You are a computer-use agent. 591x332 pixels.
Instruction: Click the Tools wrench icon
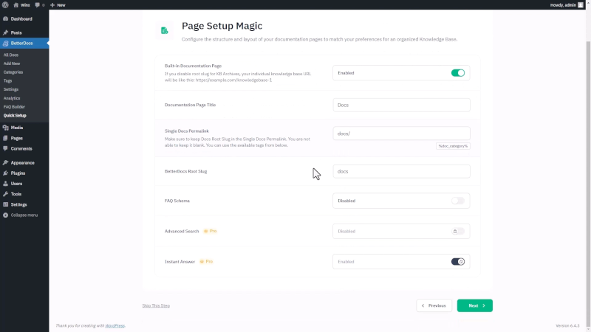click(6, 194)
